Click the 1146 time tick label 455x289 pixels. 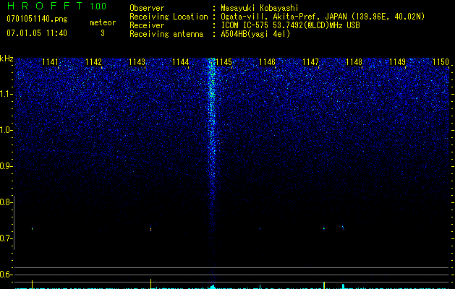267,62
